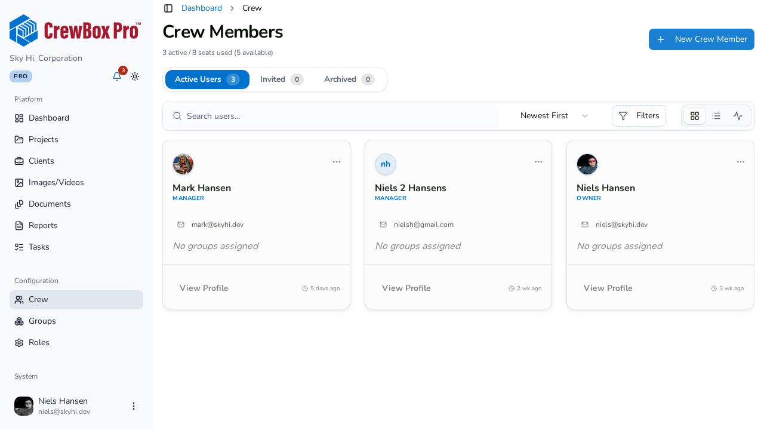This screenshot has height=430, width=764.
Task: Select the grid view icon
Action: 695,116
